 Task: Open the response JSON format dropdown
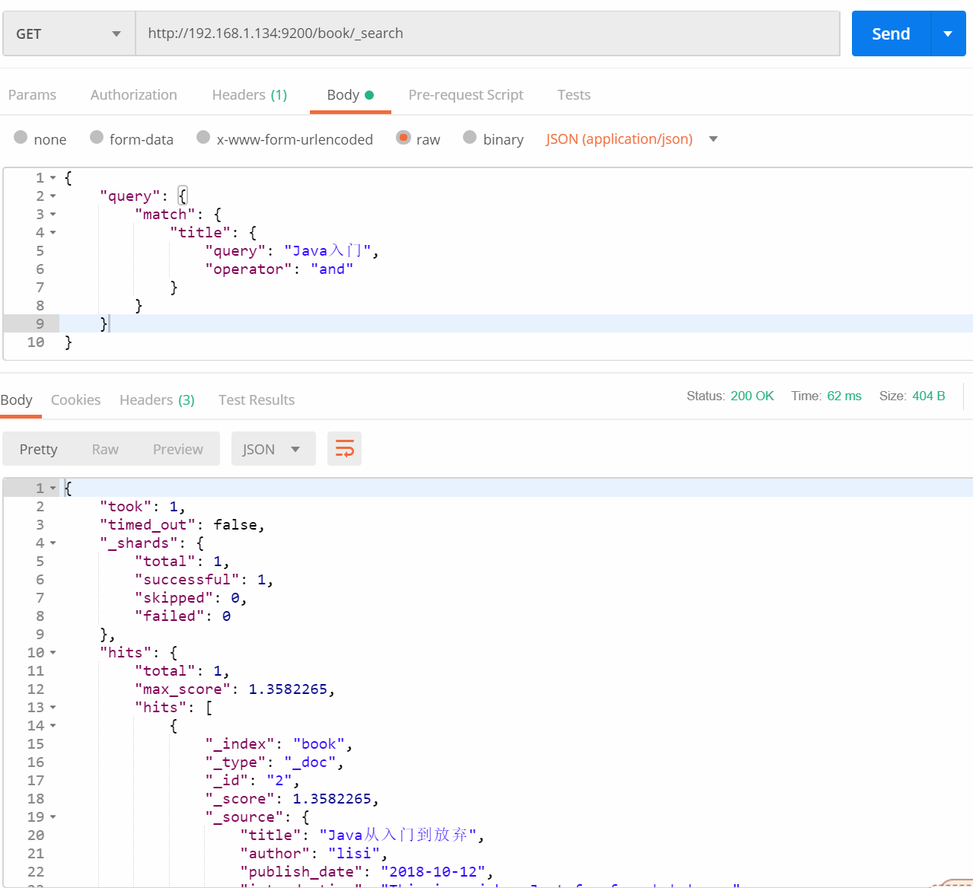pyautogui.click(x=273, y=449)
